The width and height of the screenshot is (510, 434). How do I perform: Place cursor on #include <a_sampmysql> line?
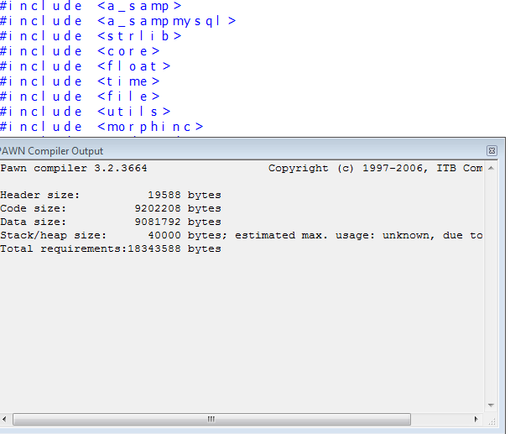coord(117,21)
